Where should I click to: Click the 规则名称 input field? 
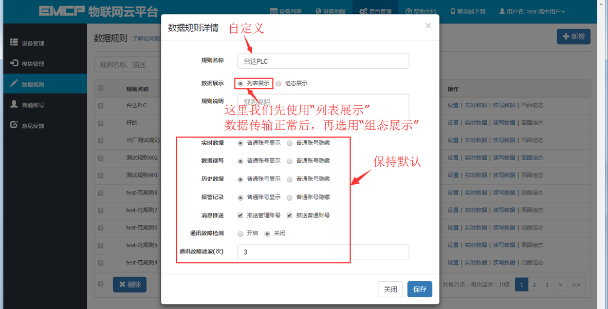(x=323, y=61)
